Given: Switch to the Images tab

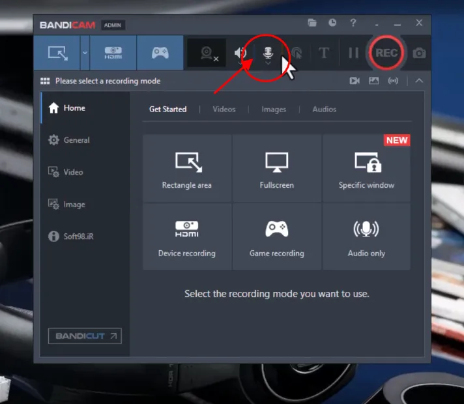Looking at the screenshot, I should click(x=274, y=109).
